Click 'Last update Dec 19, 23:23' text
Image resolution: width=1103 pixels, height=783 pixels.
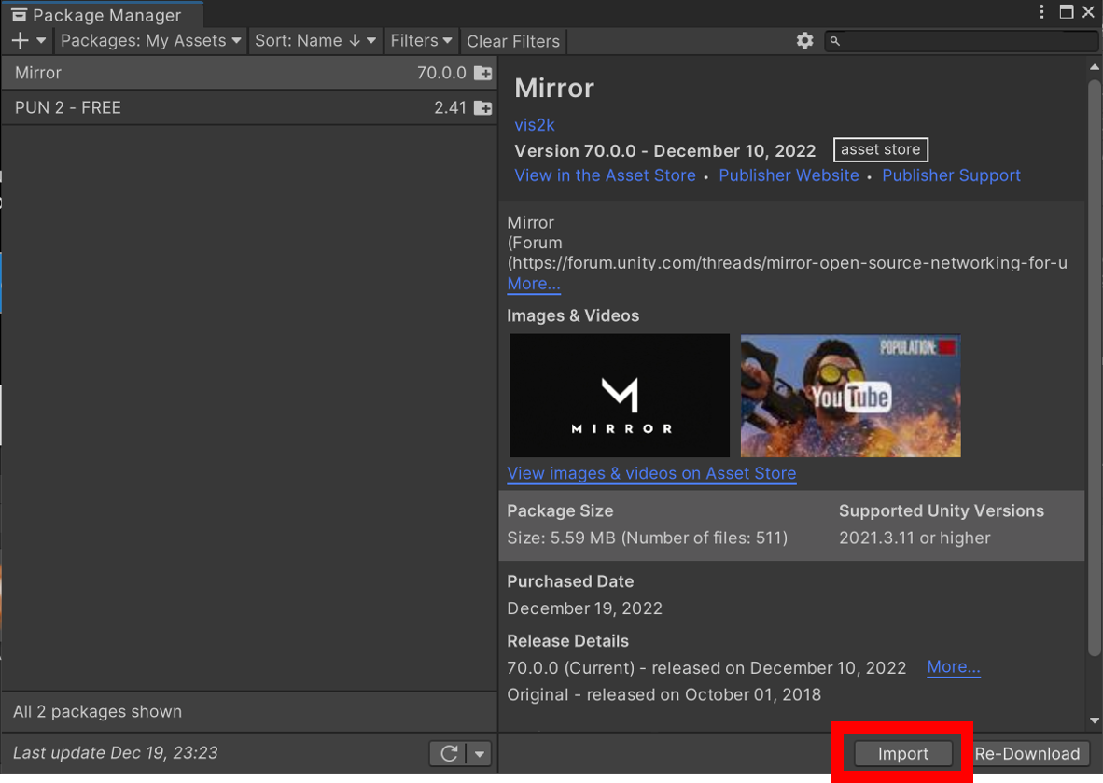tap(116, 753)
